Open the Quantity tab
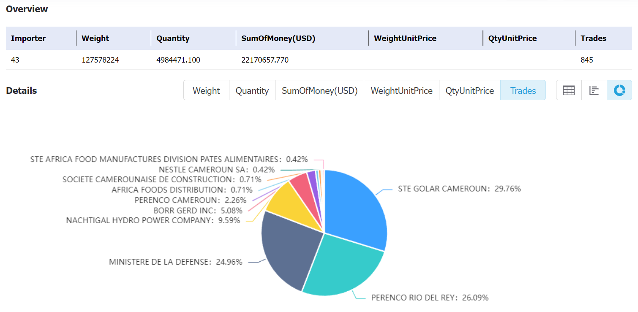638x312 pixels. [252, 90]
